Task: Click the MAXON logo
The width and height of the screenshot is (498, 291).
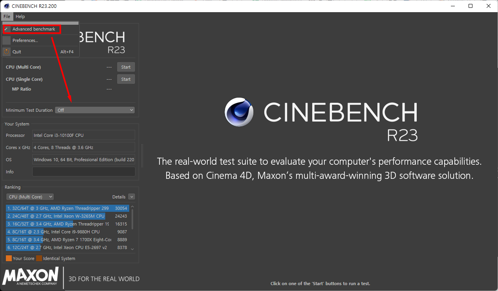Action: [31, 276]
